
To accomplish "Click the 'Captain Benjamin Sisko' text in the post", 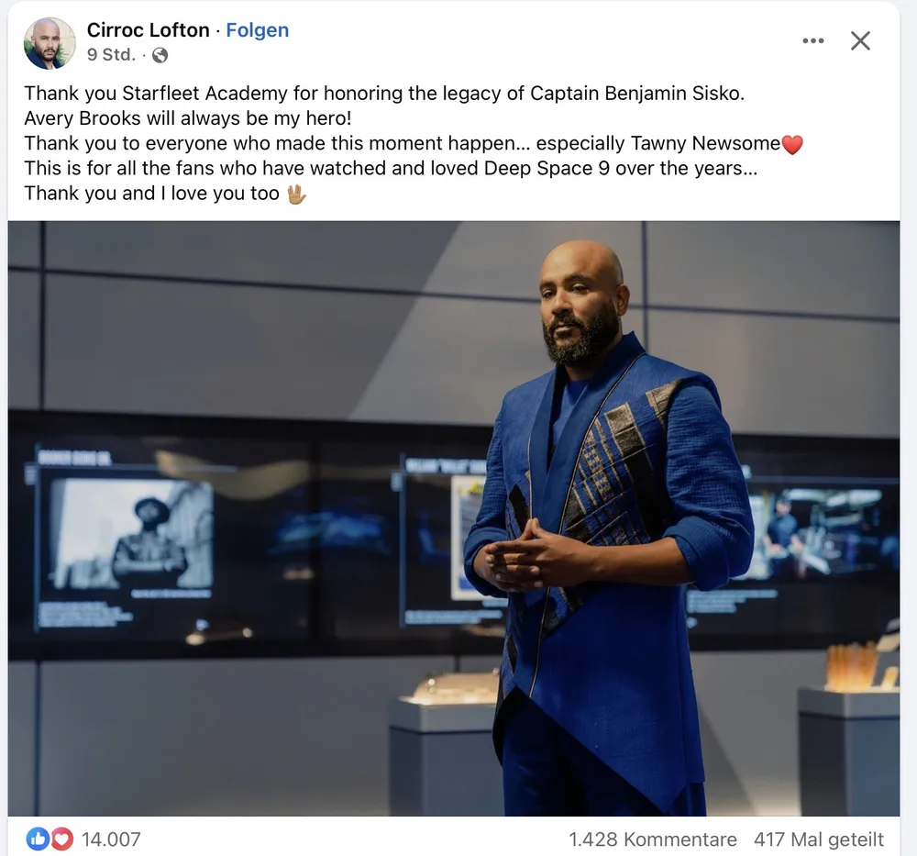I will 637,93.
